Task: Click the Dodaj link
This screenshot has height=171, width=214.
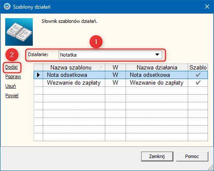Action: [x=12, y=67]
